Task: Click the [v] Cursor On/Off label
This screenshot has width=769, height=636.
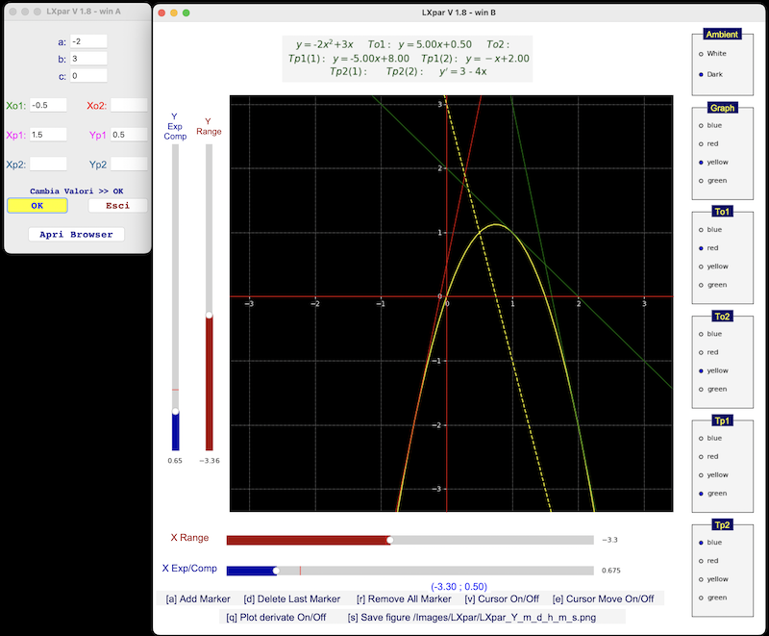Action: 502,599
